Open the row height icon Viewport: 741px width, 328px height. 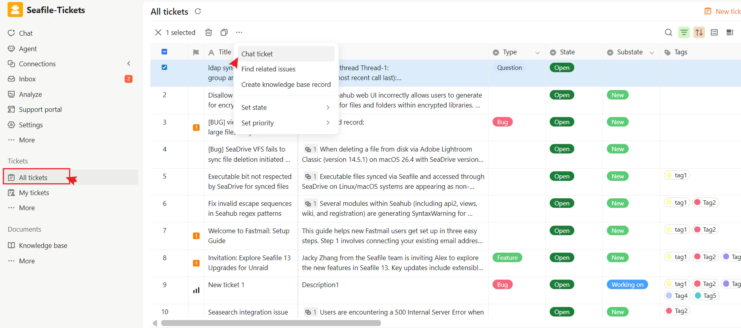tap(714, 33)
